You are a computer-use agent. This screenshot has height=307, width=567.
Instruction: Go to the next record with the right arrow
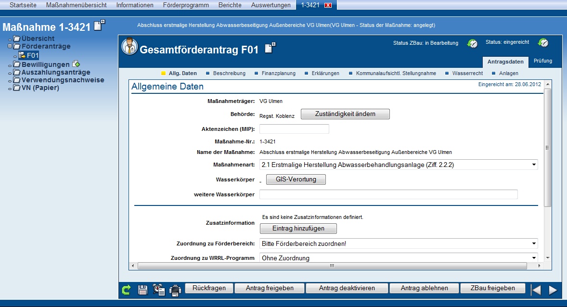pos(553,290)
